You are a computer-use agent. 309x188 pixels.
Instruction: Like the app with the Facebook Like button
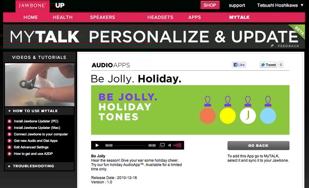tap(239, 65)
